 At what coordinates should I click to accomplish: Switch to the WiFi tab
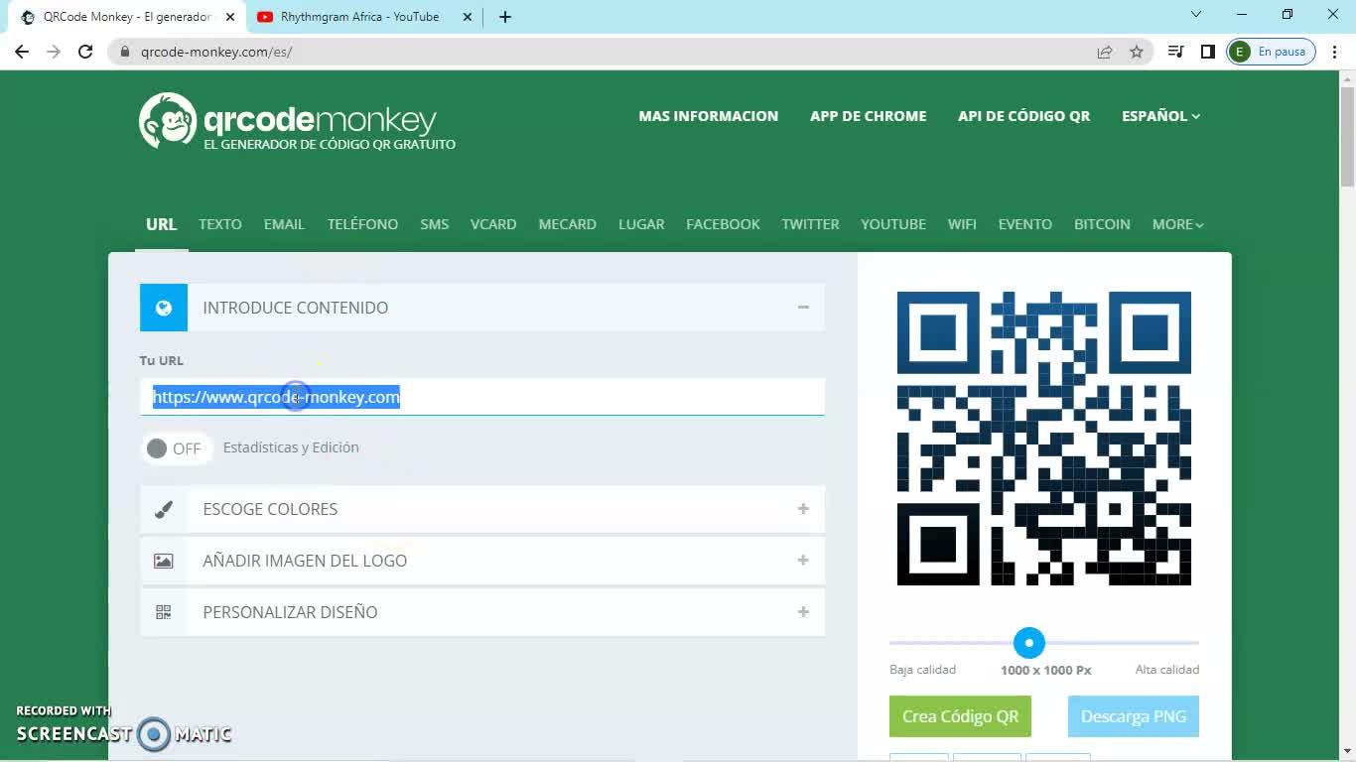(x=962, y=224)
